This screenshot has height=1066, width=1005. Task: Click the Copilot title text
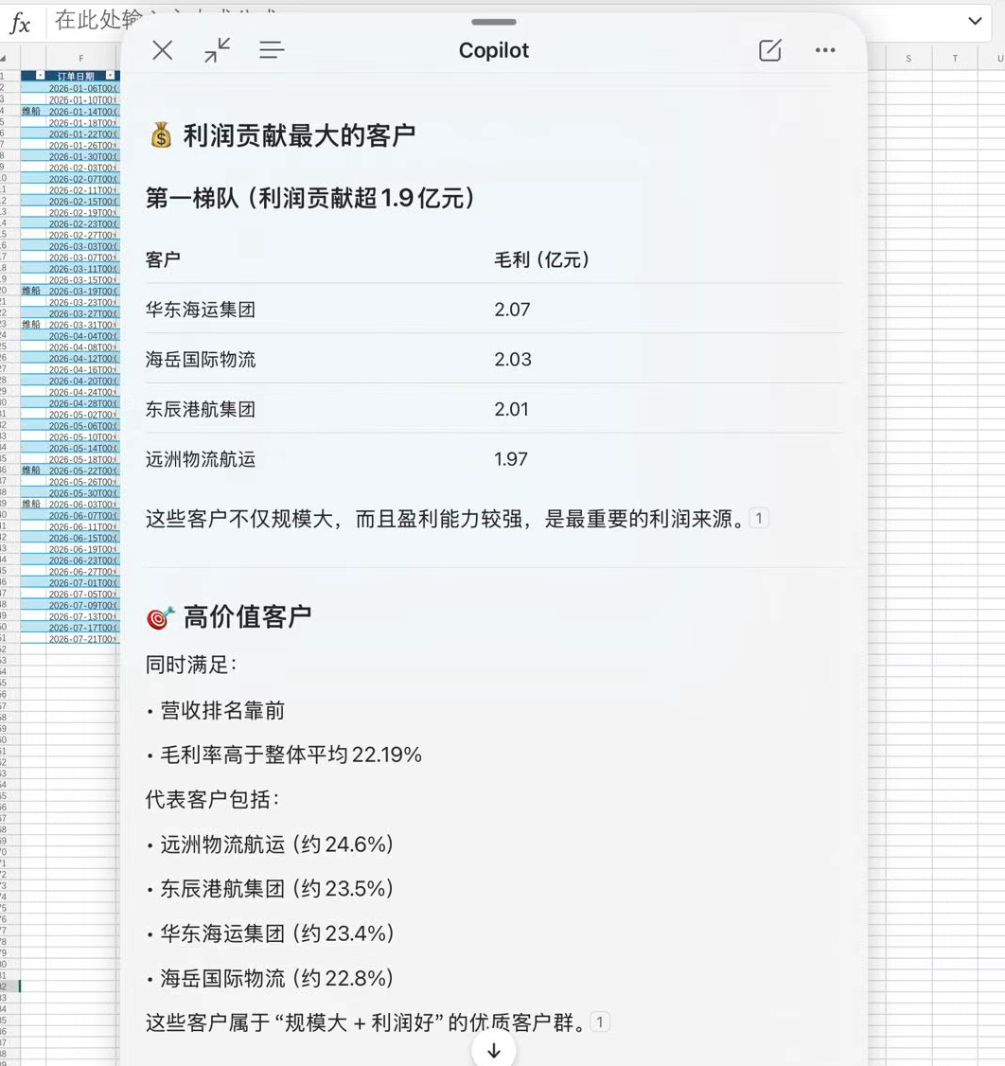(x=494, y=50)
